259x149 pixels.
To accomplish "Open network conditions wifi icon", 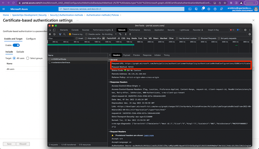I will [120, 34].
